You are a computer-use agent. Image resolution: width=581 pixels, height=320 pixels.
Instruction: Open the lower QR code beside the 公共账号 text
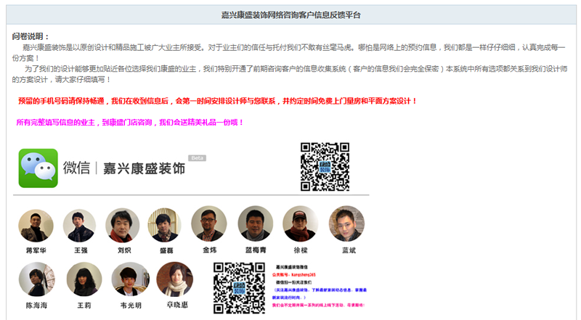[239, 288]
